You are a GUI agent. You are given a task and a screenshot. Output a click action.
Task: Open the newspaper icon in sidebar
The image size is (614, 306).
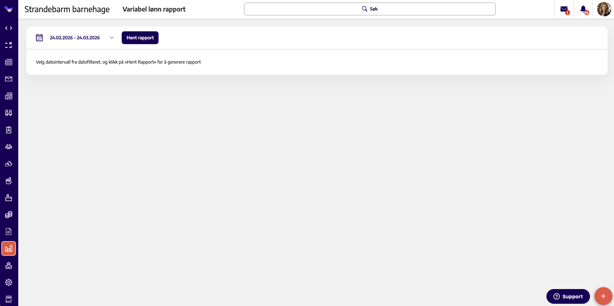pos(9,96)
